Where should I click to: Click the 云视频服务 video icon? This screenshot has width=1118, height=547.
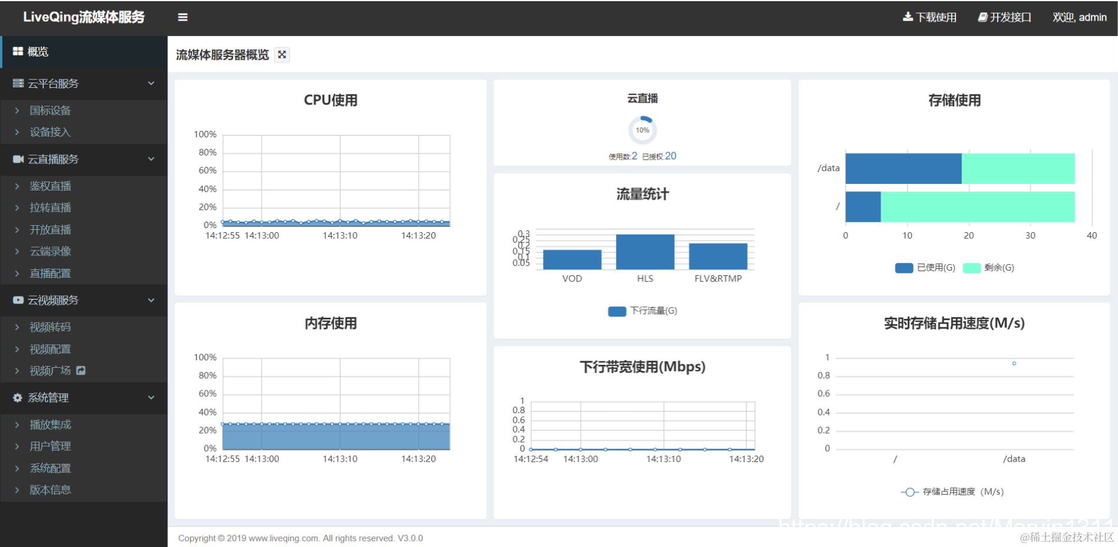pos(18,300)
